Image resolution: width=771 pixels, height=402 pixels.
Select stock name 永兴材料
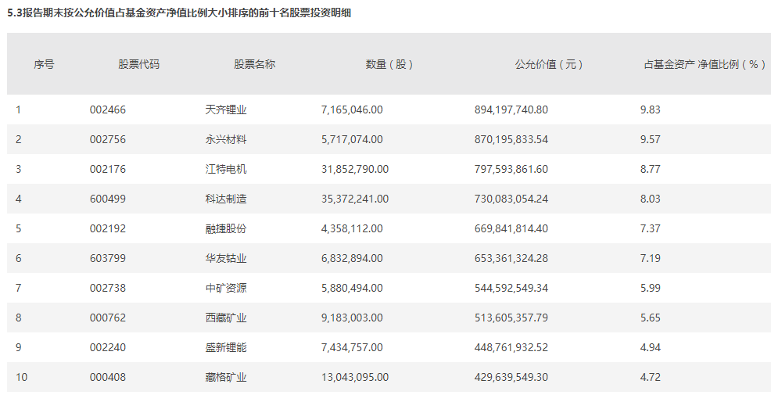pyautogui.click(x=226, y=140)
